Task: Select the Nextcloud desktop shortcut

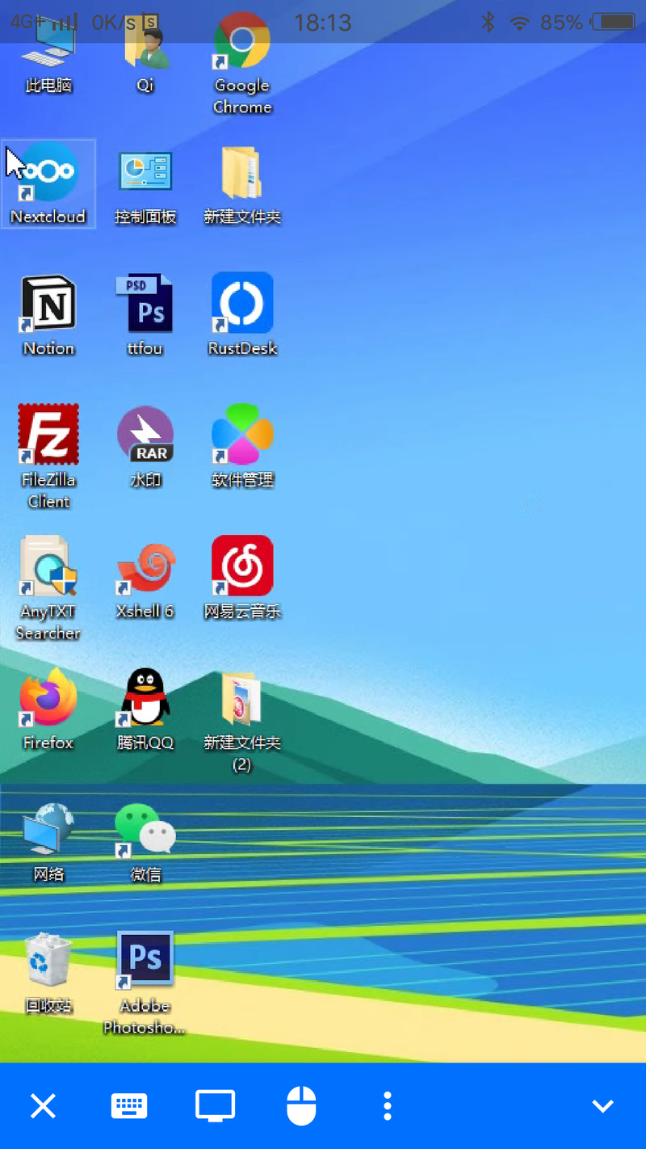Action: pos(48,184)
